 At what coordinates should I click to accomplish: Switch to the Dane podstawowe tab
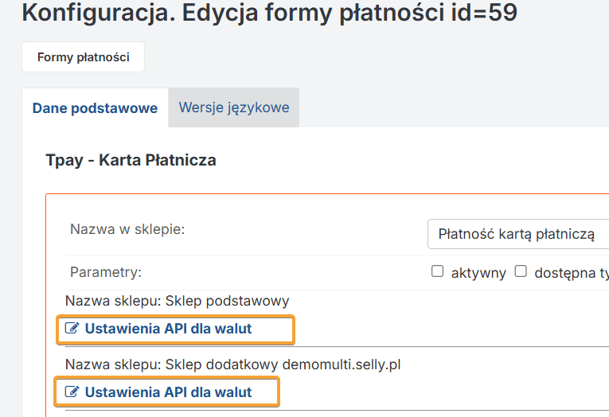point(95,108)
